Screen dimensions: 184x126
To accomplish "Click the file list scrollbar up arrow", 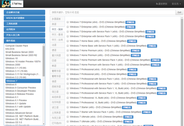I will click(x=182, y=18).
